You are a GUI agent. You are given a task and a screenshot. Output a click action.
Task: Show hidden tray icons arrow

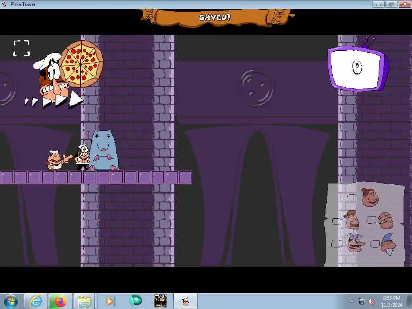[352, 301]
